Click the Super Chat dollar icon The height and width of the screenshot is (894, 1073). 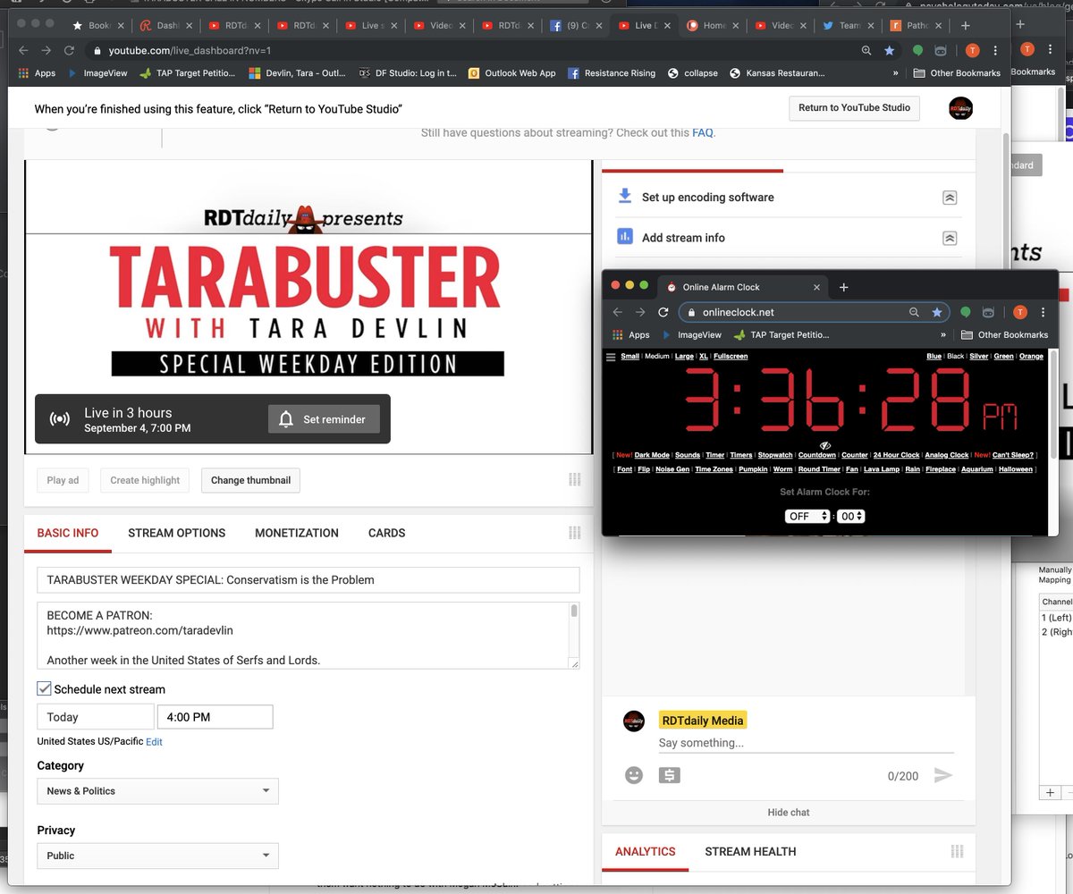(x=669, y=775)
